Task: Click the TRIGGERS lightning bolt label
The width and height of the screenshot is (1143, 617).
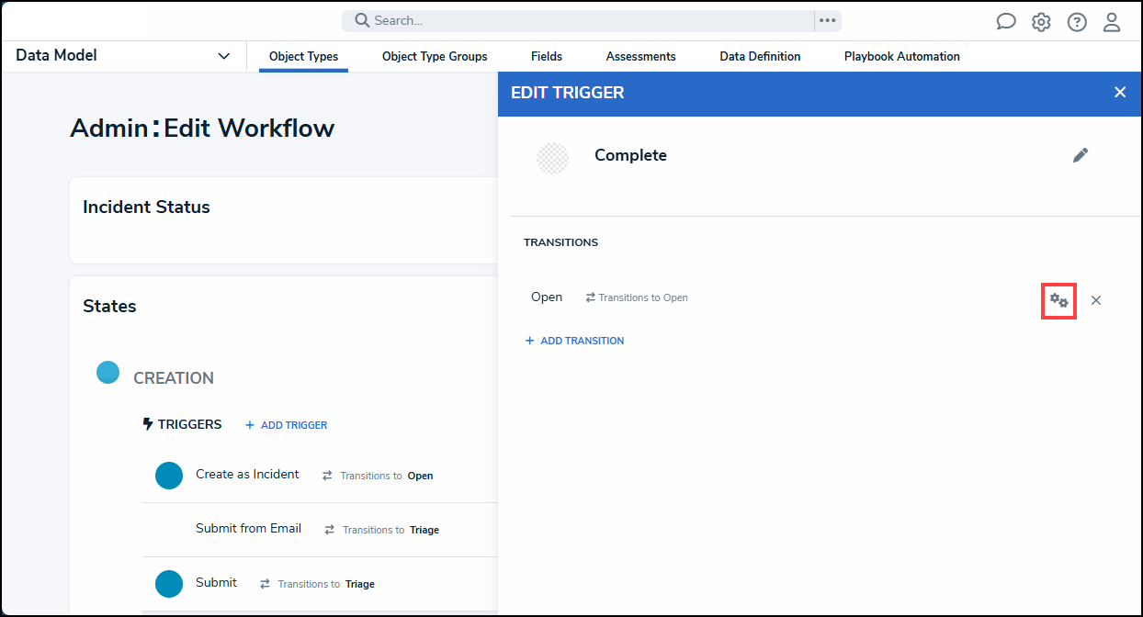Action: pyautogui.click(x=182, y=424)
